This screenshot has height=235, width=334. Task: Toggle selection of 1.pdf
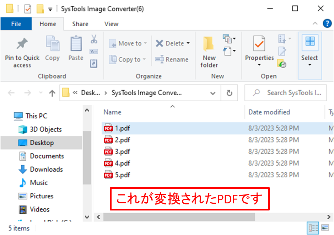(x=119, y=128)
